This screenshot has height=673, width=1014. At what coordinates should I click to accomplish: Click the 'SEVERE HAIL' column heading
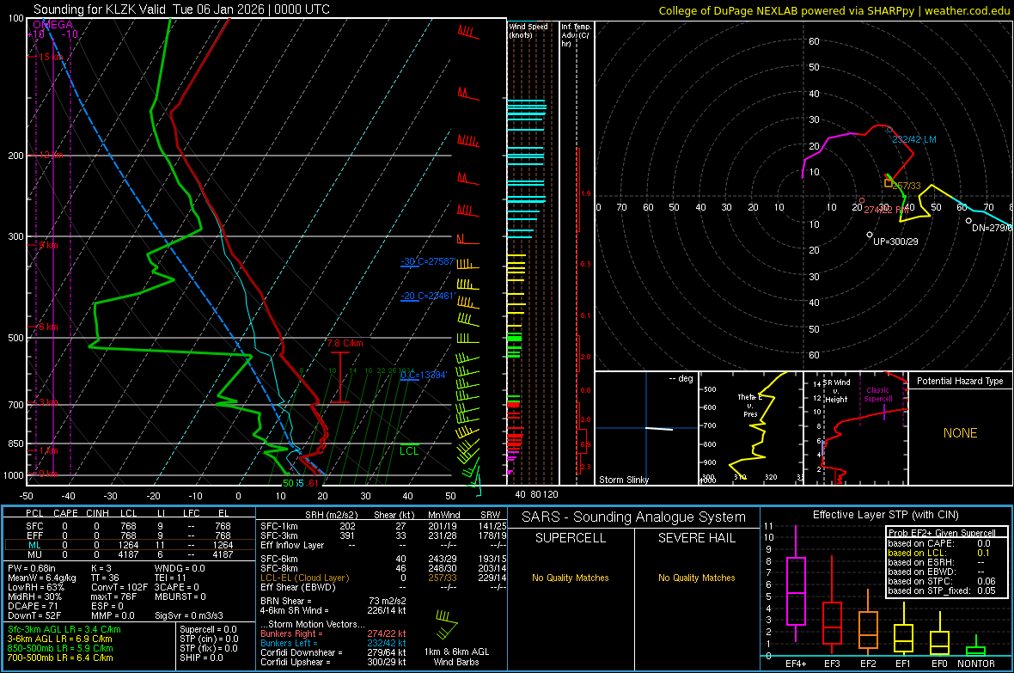coord(696,538)
